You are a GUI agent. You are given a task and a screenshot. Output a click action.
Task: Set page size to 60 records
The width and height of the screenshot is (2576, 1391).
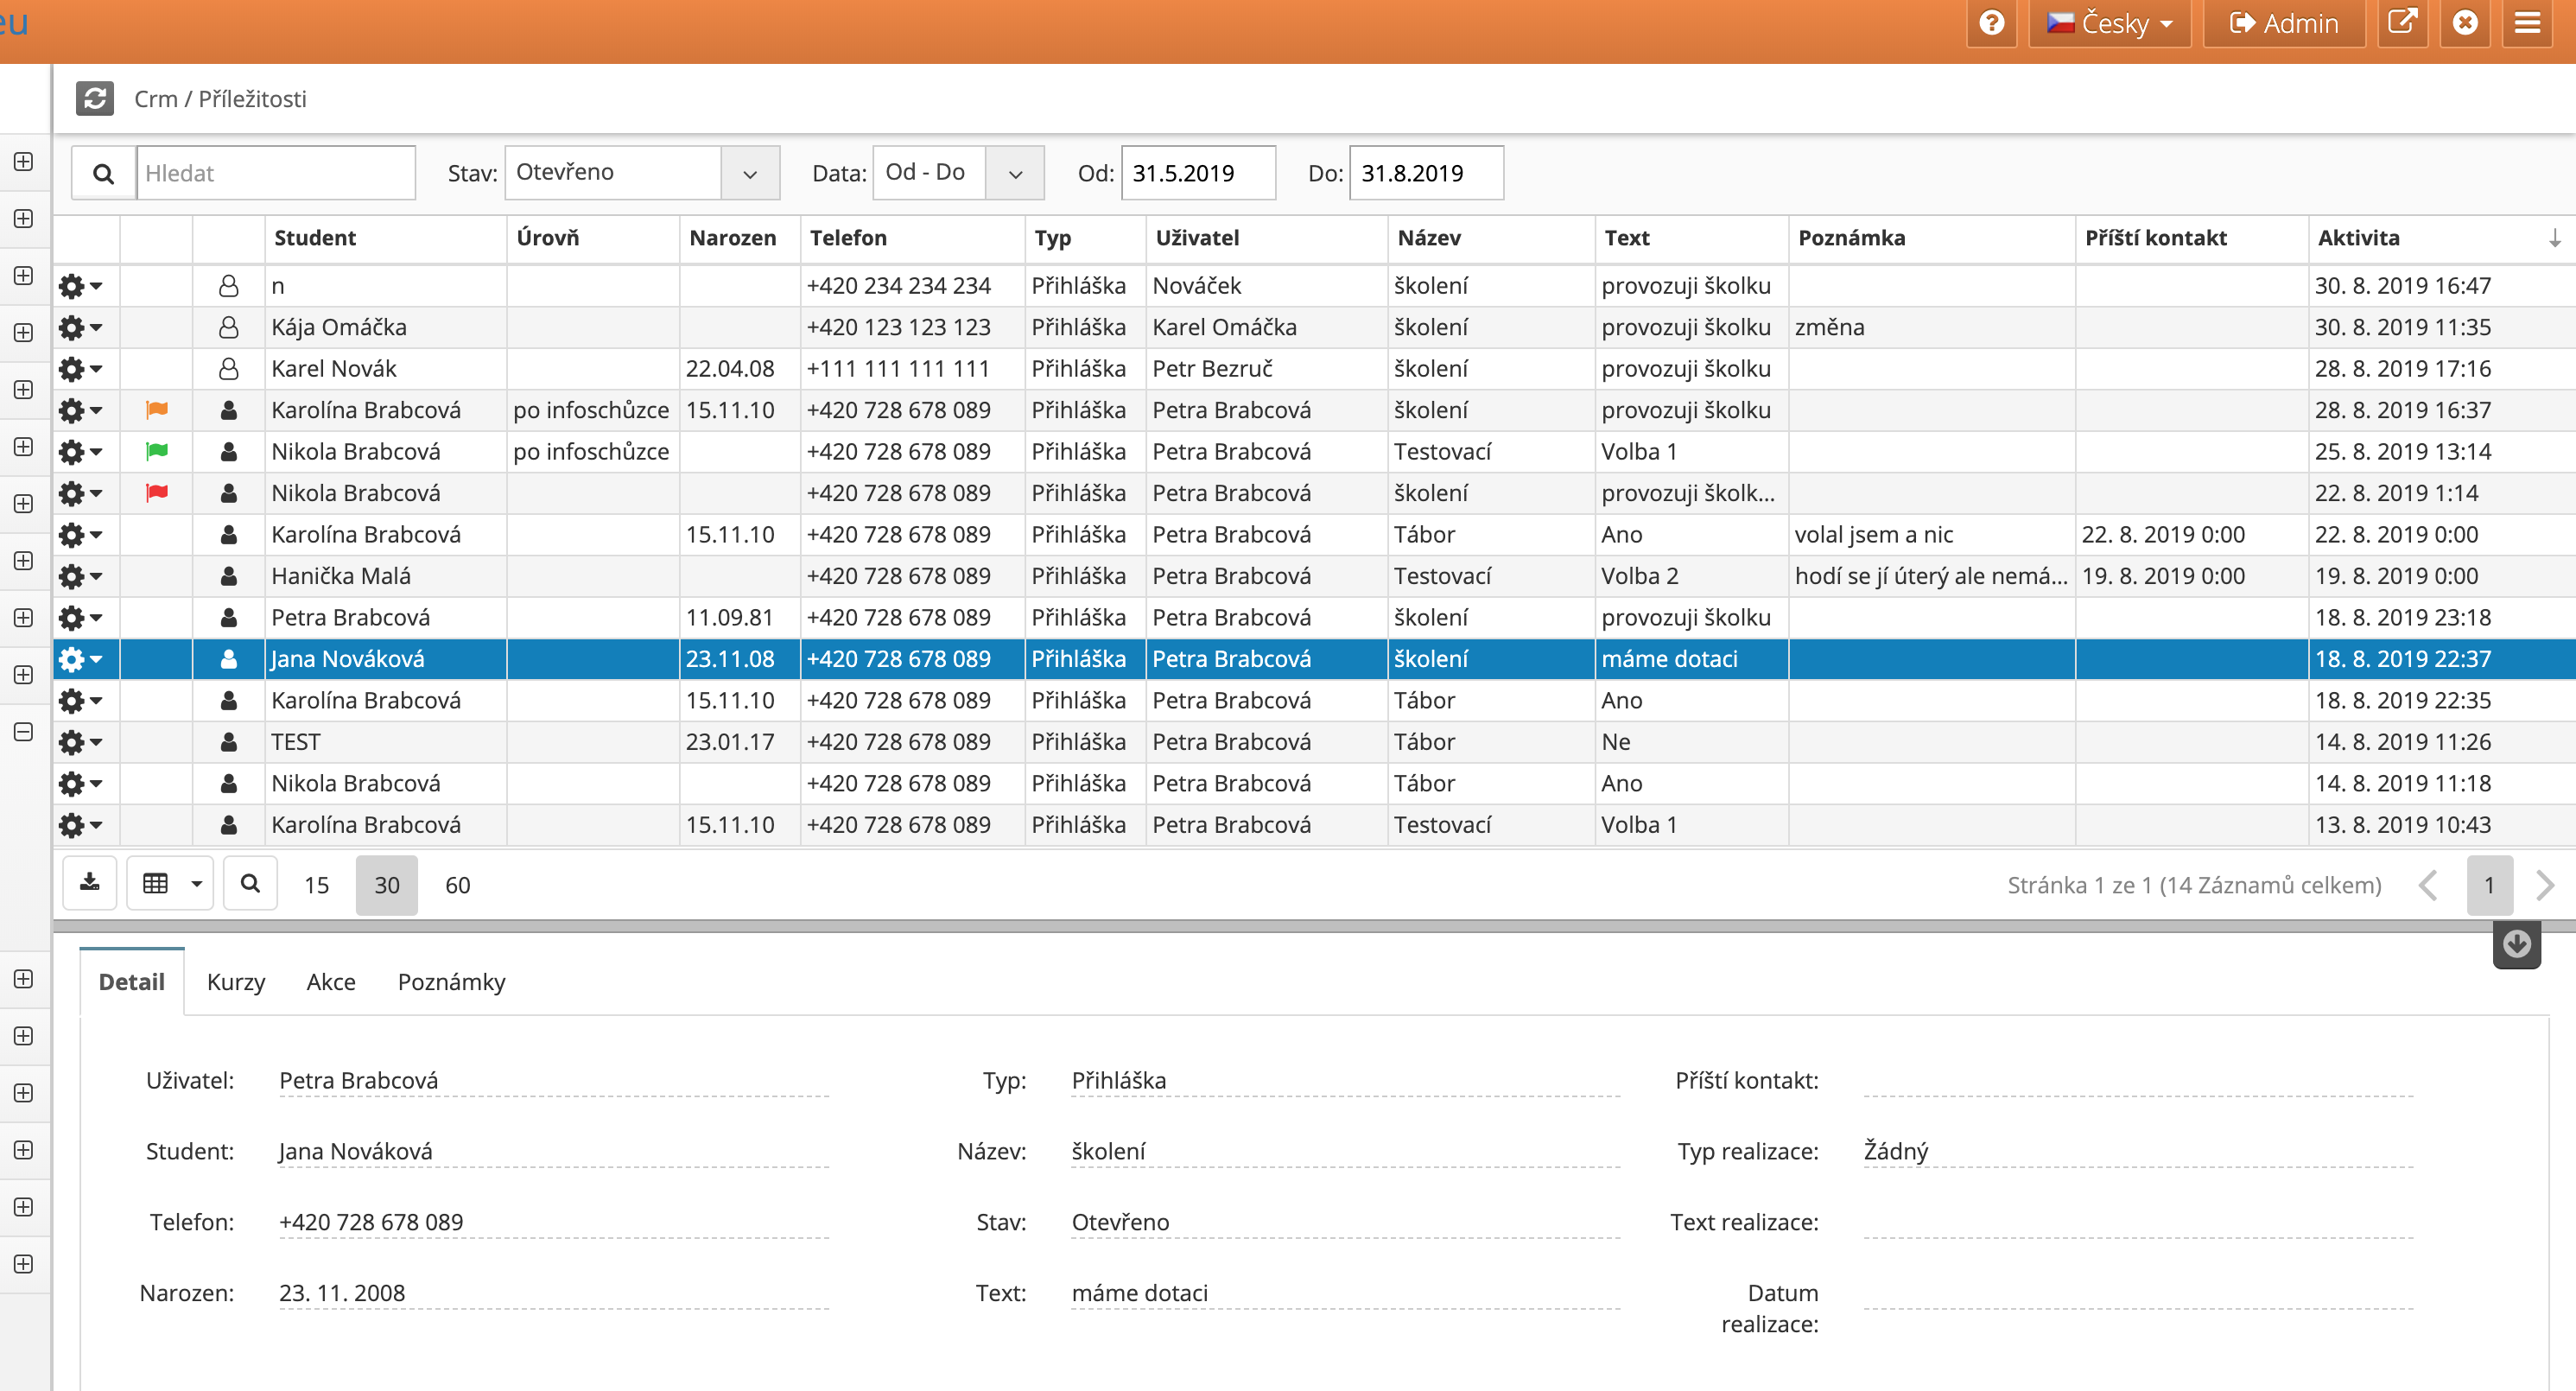click(457, 885)
